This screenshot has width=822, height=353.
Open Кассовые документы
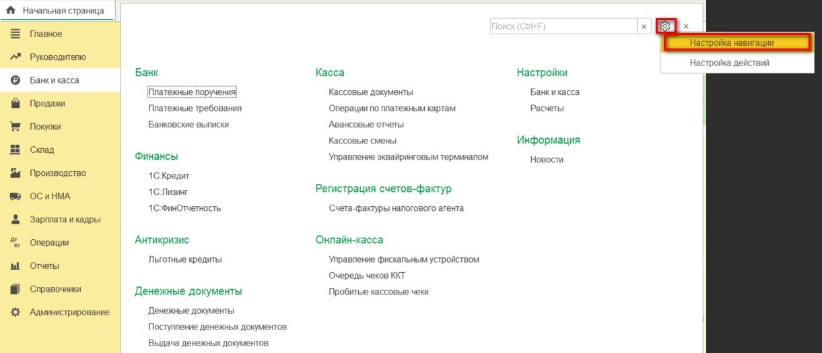pyautogui.click(x=371, y=92)
